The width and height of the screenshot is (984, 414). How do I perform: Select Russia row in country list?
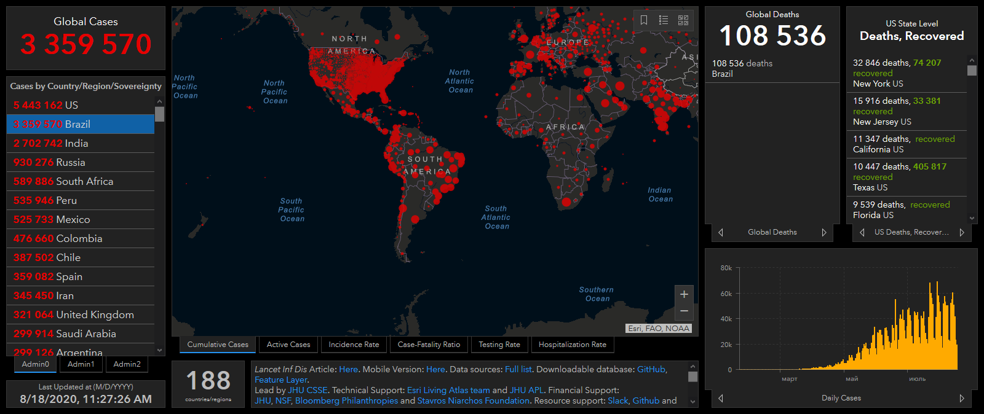coord(81,162)
